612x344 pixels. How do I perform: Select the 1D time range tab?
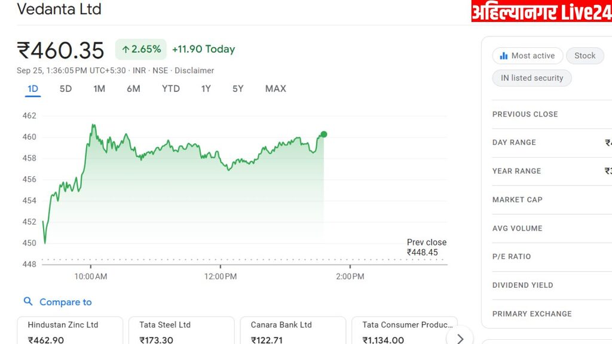pos(33,89)
